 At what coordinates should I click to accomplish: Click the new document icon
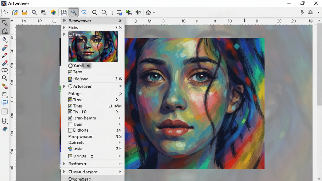point(15,13)
